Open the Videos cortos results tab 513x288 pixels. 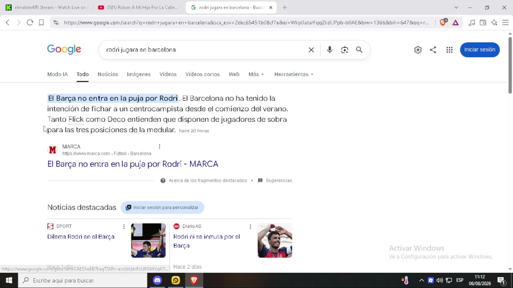click(x=202, y=74)
